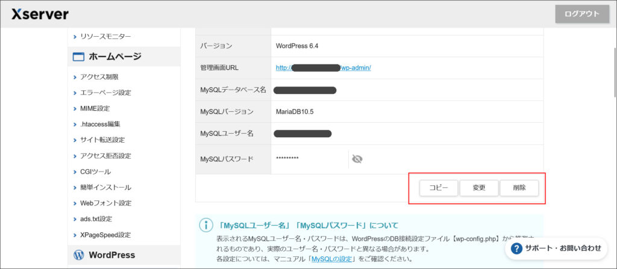The image size is (617, 269).
Task: Click the Xserver logo
Action: (x=40, y=14)
